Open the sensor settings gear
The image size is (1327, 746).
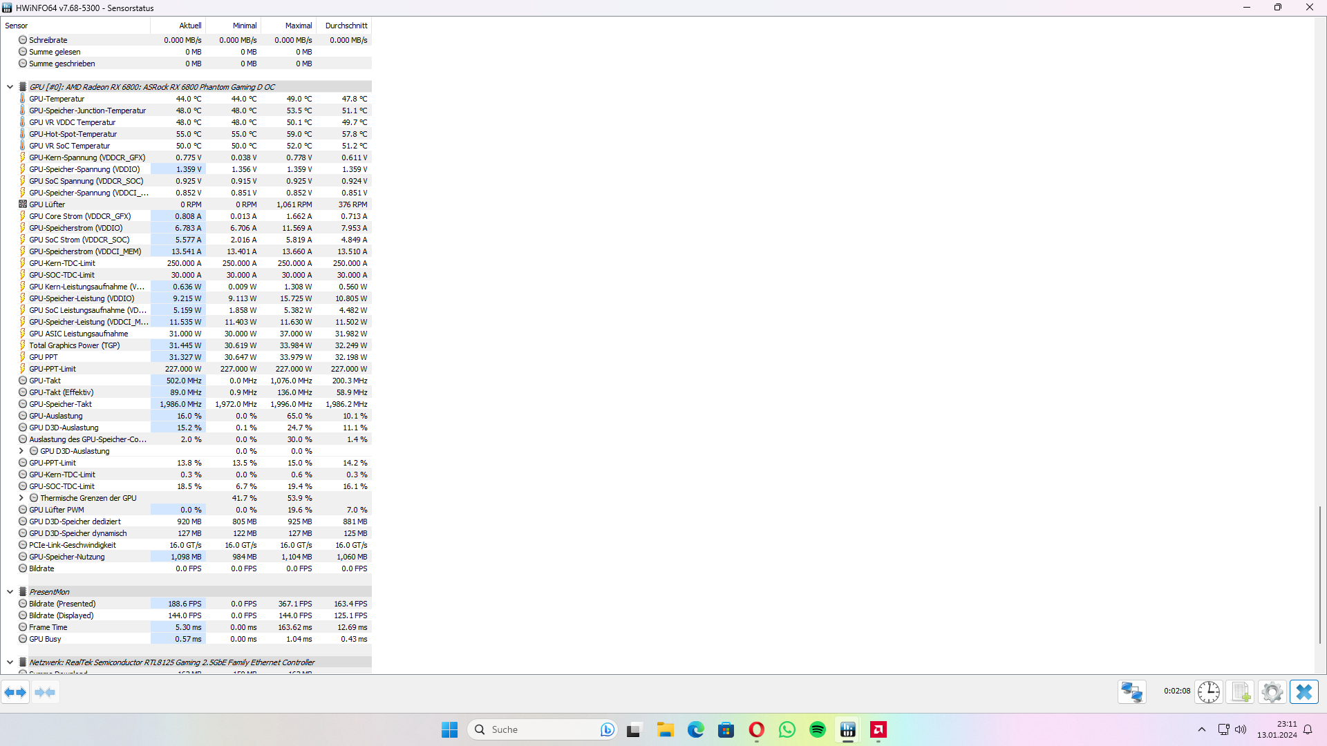[1272, 691]
